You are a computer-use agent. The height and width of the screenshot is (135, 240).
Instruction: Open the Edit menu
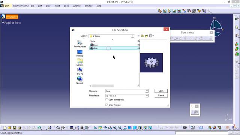pyautogui.click(x=40, y=6)
